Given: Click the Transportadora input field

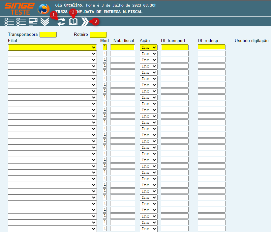Looking at the screenshot, I should 48,35.
